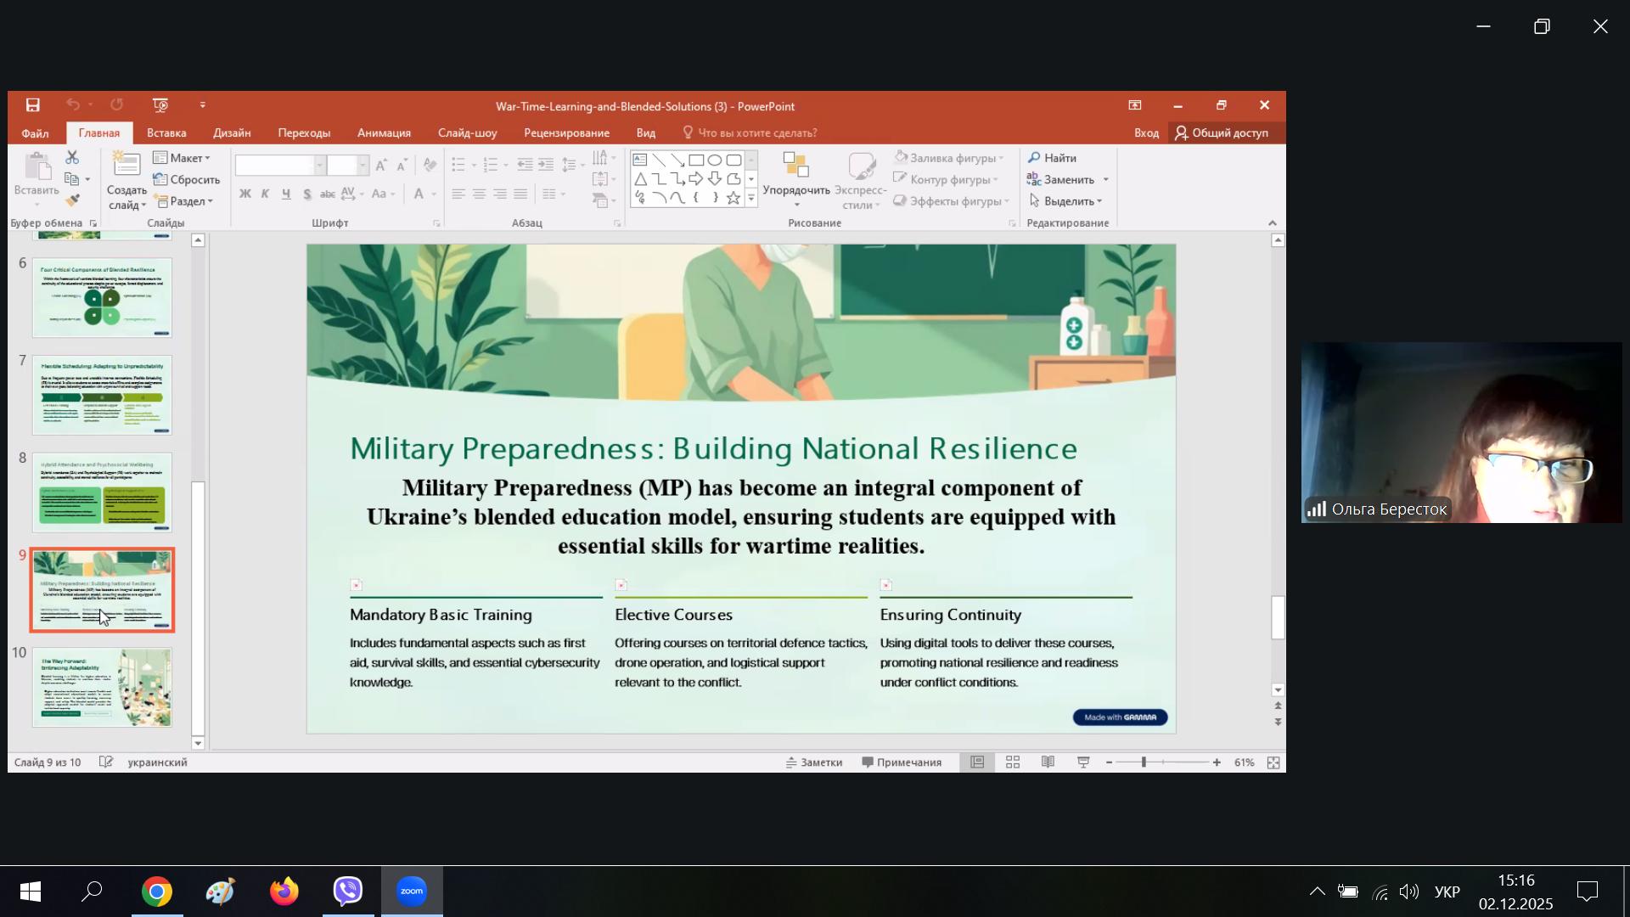The image size is (1630, 917).
Task: Open Viber from the taskbar
Action: pyautogui.click(x=348, y=892)
